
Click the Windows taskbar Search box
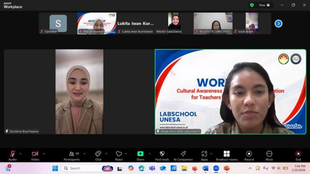[x=81, y=168]
